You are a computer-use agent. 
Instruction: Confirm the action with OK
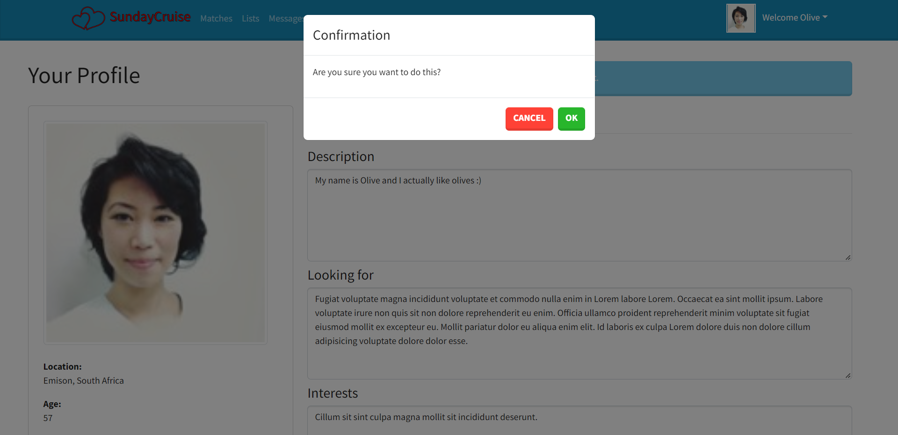(x=571, y=119)
